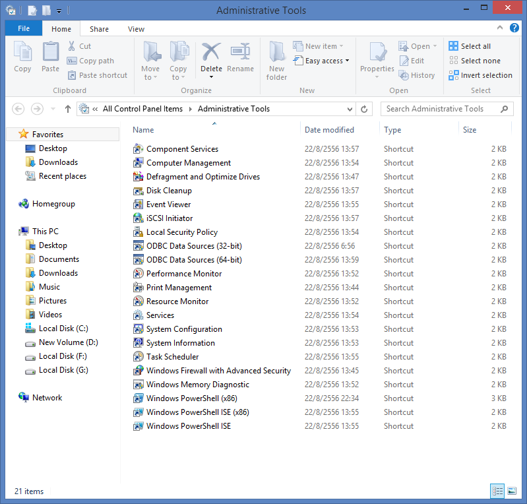The image size is (527, 504).
Task: Click Edit in the Open group
Action: (412, 61)
